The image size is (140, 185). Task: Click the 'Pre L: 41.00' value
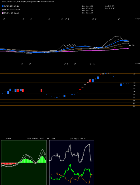[87, 11]
